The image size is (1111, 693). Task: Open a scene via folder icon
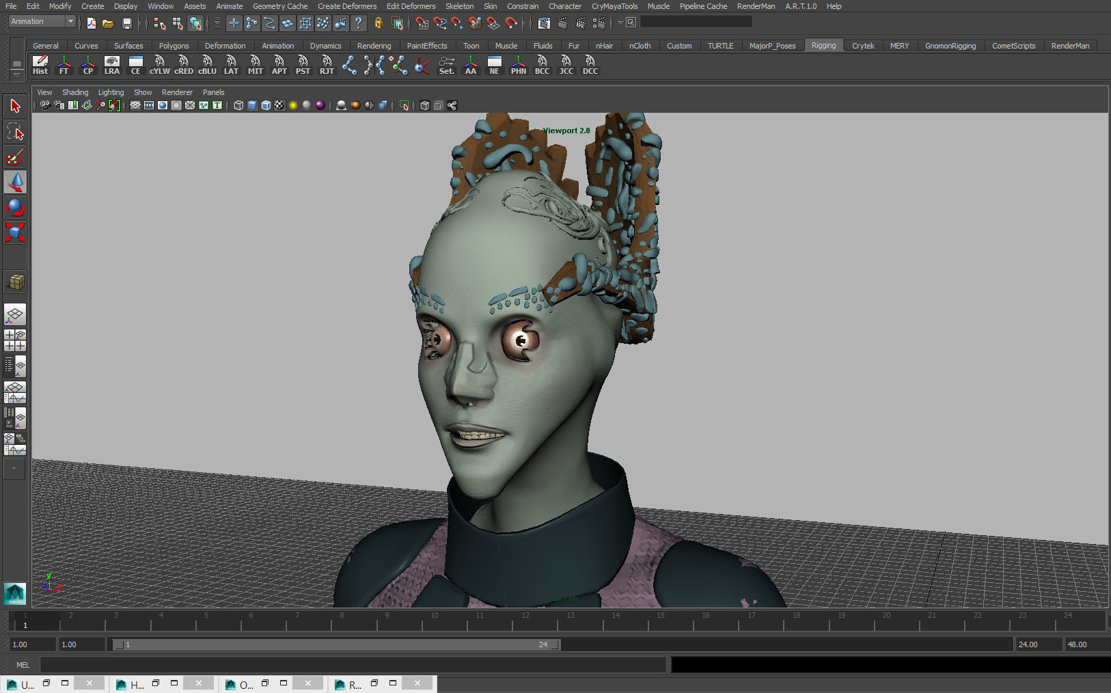(x=108, y=23)
